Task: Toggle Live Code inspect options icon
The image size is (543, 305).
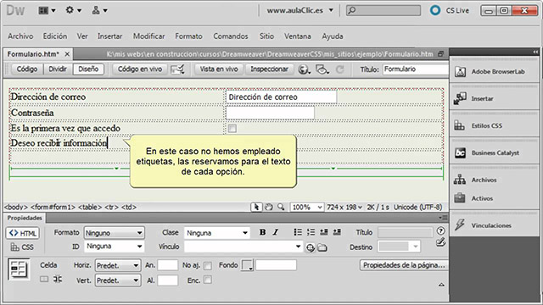Action: click(x=177, y=69)
